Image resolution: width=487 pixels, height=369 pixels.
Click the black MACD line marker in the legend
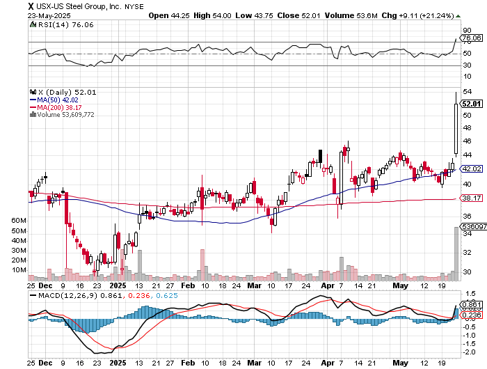click(33, 295)
